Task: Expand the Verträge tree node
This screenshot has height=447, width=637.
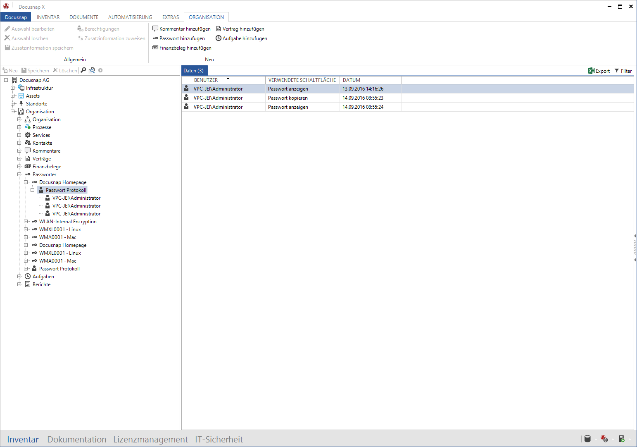Action: point(19,158)
